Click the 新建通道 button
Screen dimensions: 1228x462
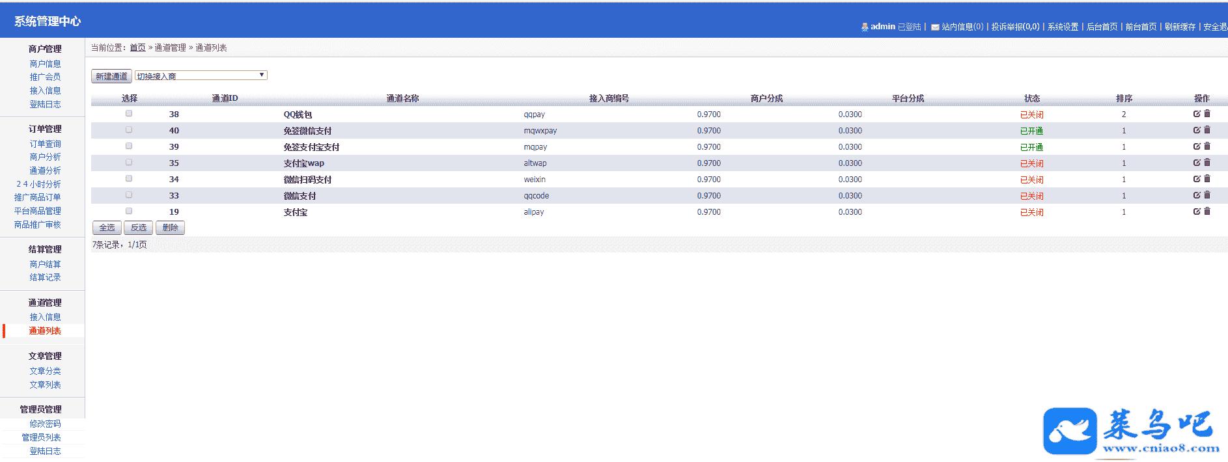pyautogui.click(x=111, y=76)
